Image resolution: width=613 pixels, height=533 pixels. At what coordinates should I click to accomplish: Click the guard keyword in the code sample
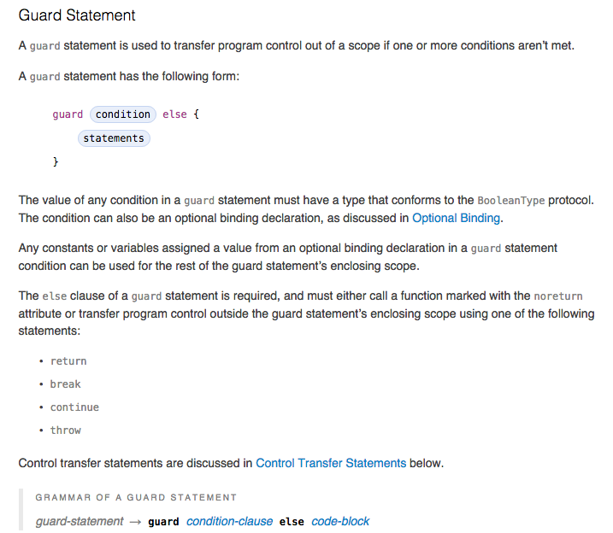(x=68, y=114)
